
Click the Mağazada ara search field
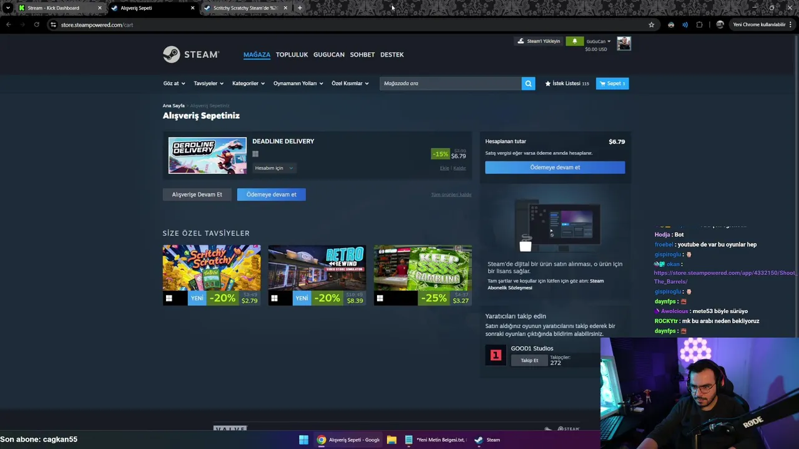click(451, 83)
